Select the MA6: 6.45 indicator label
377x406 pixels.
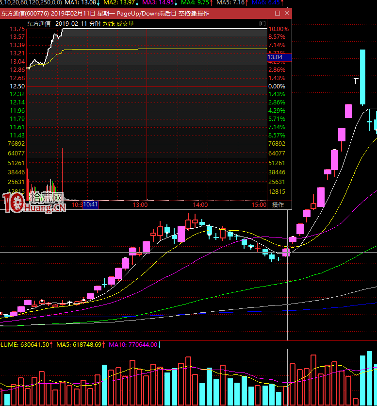(x=267, y=2)
